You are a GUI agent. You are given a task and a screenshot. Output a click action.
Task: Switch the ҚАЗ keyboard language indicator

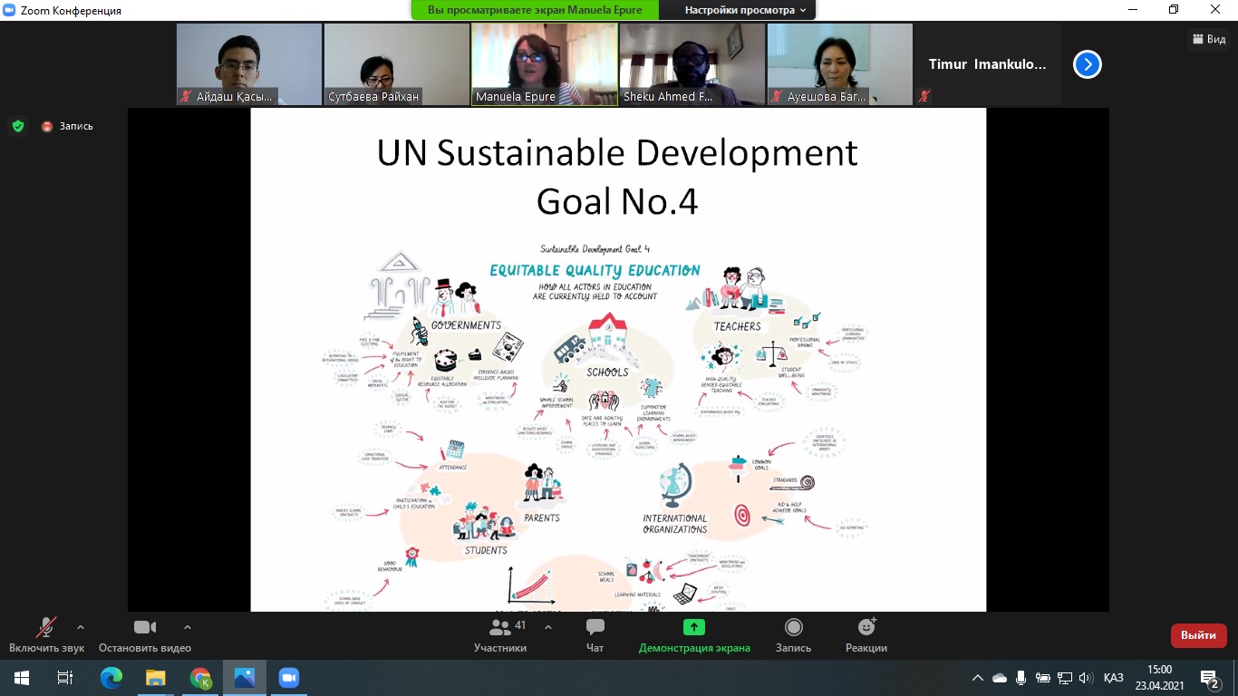coord(1113,678)
